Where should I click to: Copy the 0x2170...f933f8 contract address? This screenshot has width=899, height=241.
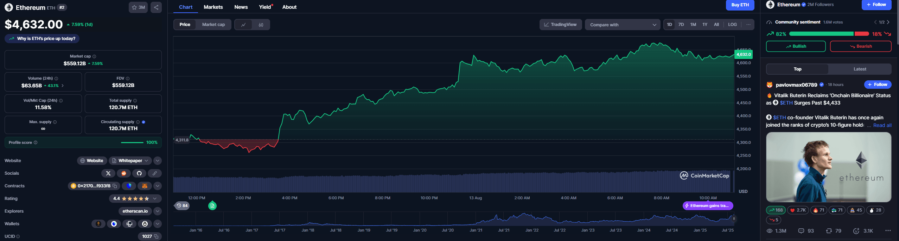115,186
